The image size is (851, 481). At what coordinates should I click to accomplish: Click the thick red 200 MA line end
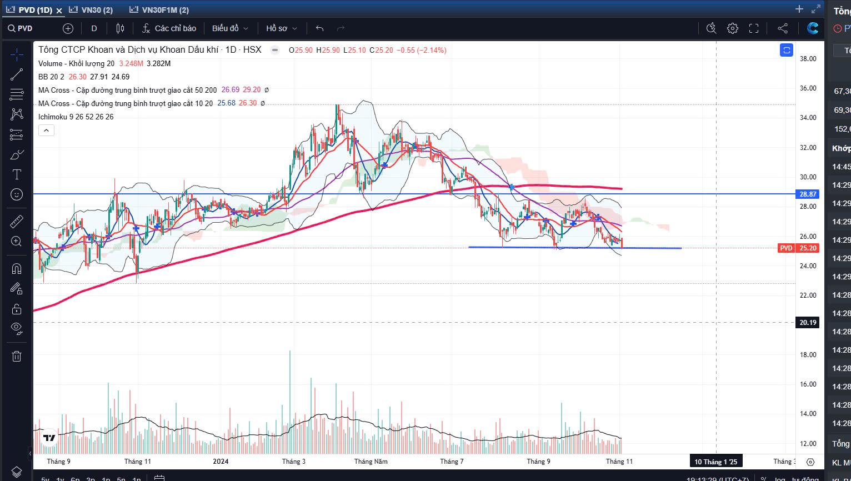pos(620,189)
